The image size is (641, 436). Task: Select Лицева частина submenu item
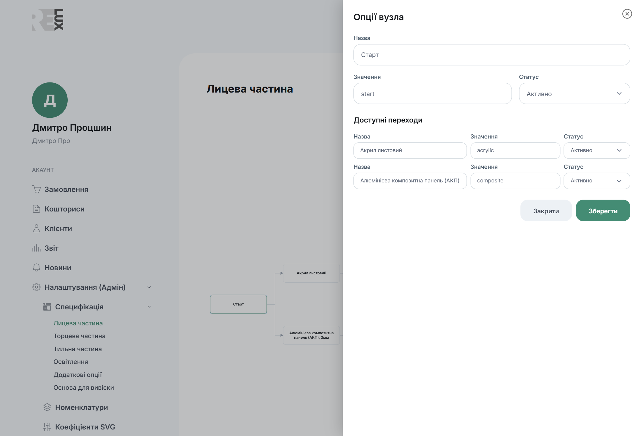point(78,323)
